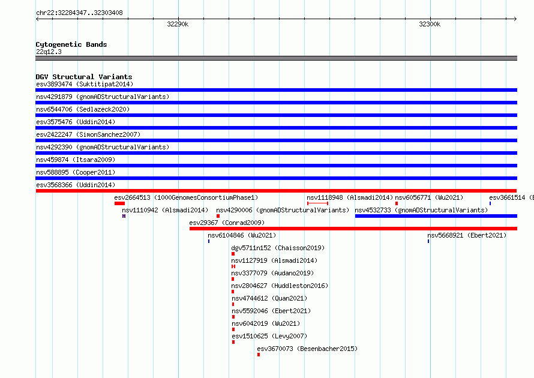The height and width of the screenshot is (378, 534).
Task: Click the esv3575476 (Uddin2014) label
Action: click(x=76, y=122)
